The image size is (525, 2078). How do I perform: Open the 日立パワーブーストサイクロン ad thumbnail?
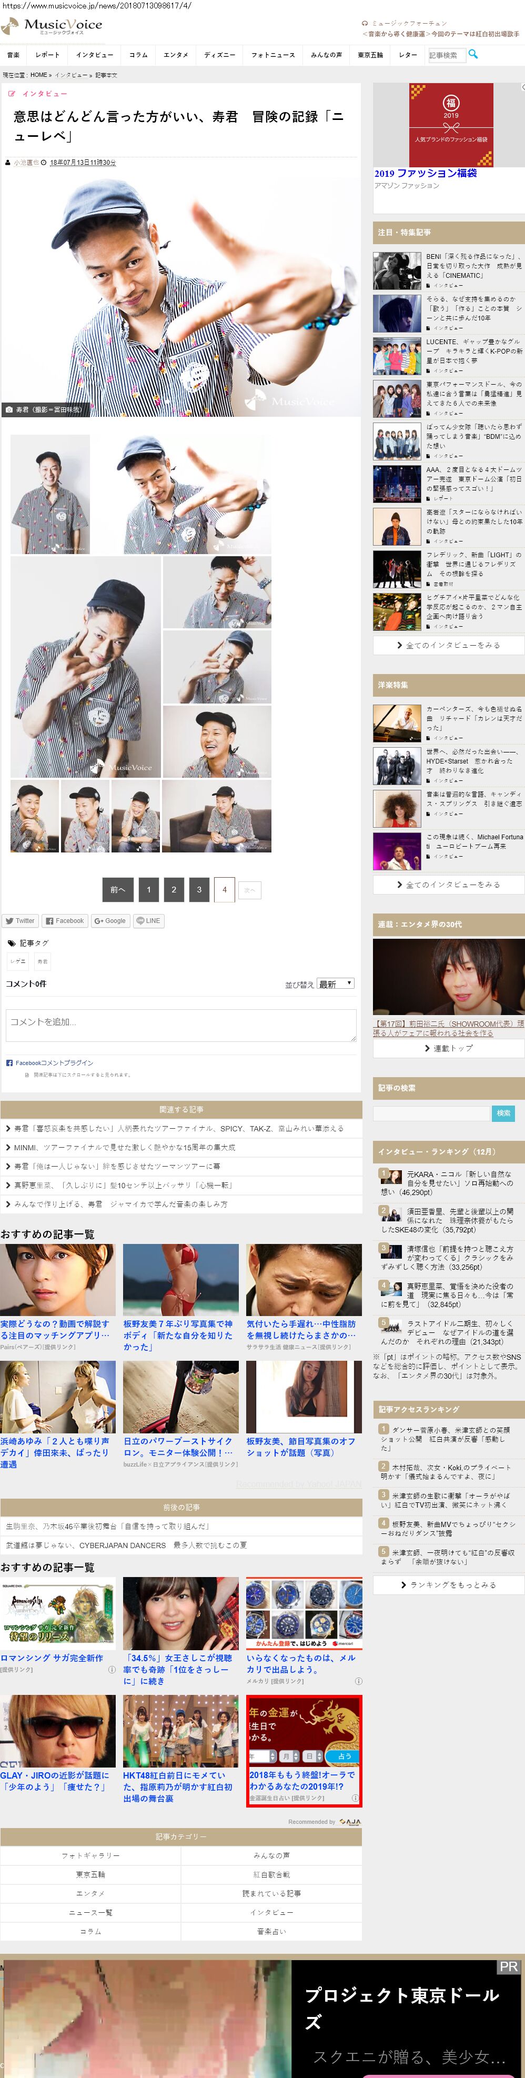(180, 1397)
